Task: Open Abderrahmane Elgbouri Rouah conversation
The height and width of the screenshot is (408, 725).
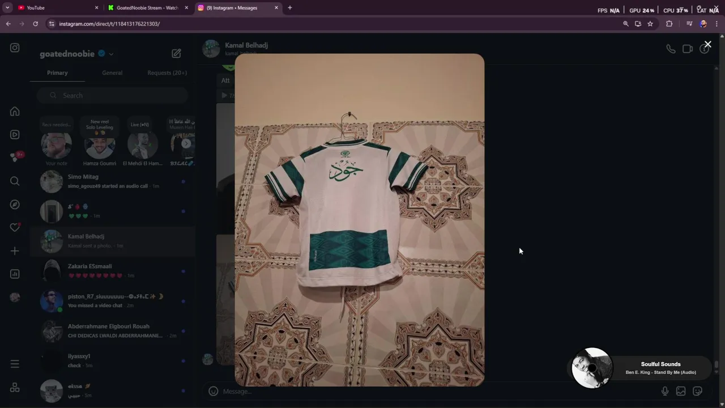Action: point(112,331)
